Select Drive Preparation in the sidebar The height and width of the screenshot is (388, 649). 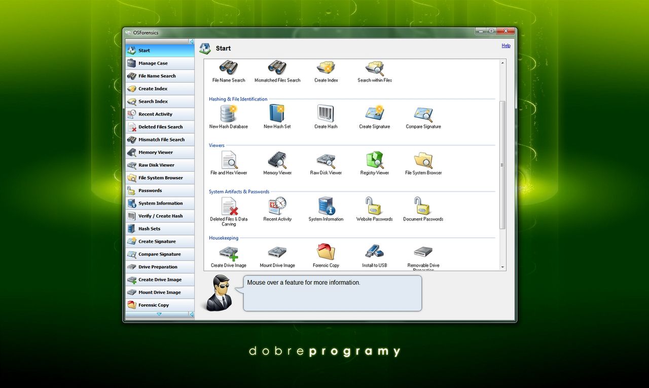click(160, 267)
